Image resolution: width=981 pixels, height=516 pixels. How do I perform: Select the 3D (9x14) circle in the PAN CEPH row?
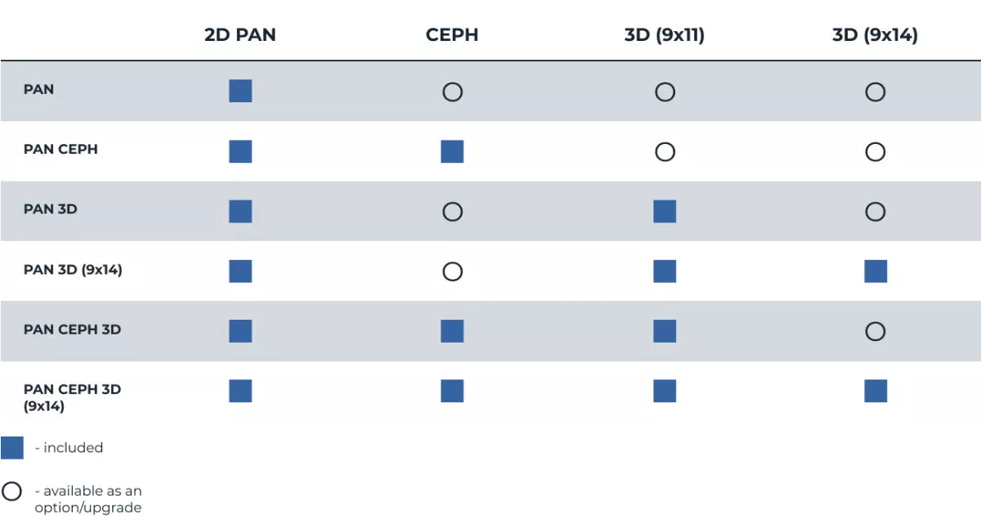[875, 151]
